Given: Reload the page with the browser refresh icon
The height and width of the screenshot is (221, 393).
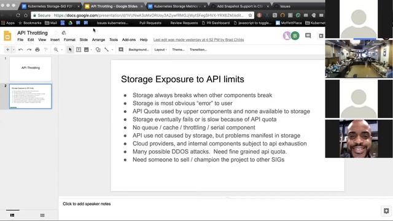Looking at the screenshot, I should pos(18,15).
